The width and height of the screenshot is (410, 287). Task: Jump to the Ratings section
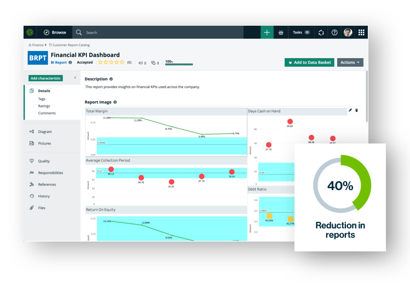(44, 106)
